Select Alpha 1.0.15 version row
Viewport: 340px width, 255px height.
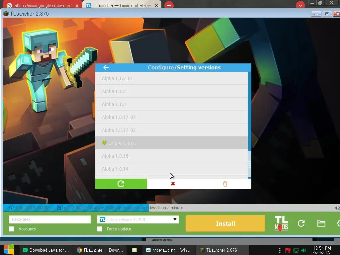click(172, 156)
